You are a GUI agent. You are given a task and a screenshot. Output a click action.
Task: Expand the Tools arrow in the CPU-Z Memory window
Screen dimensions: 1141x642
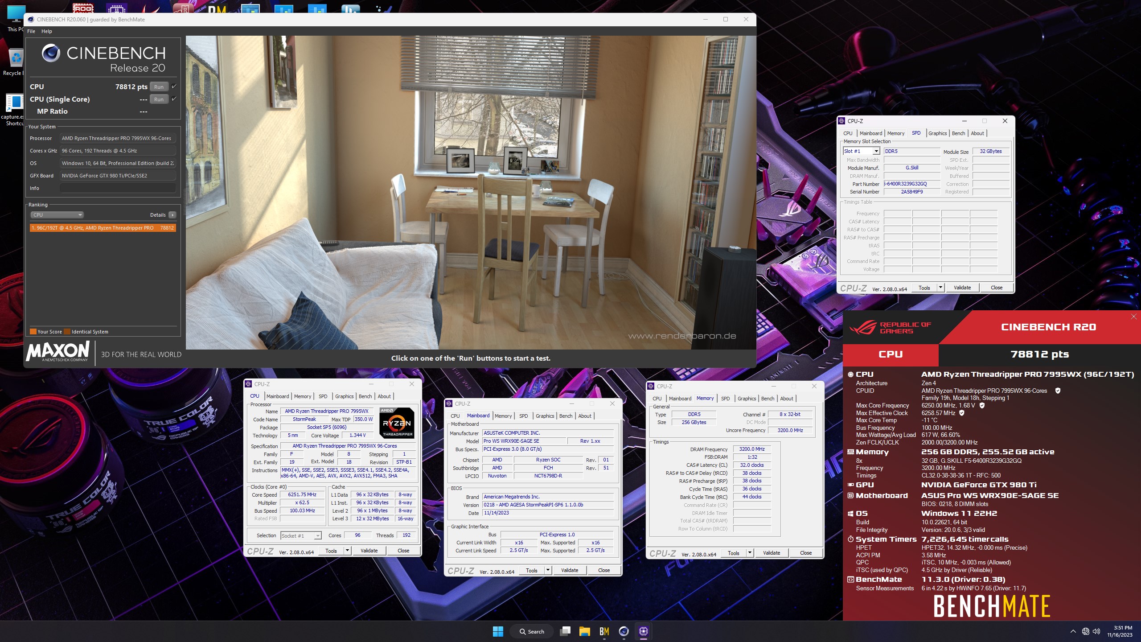[x=750, y=553]
